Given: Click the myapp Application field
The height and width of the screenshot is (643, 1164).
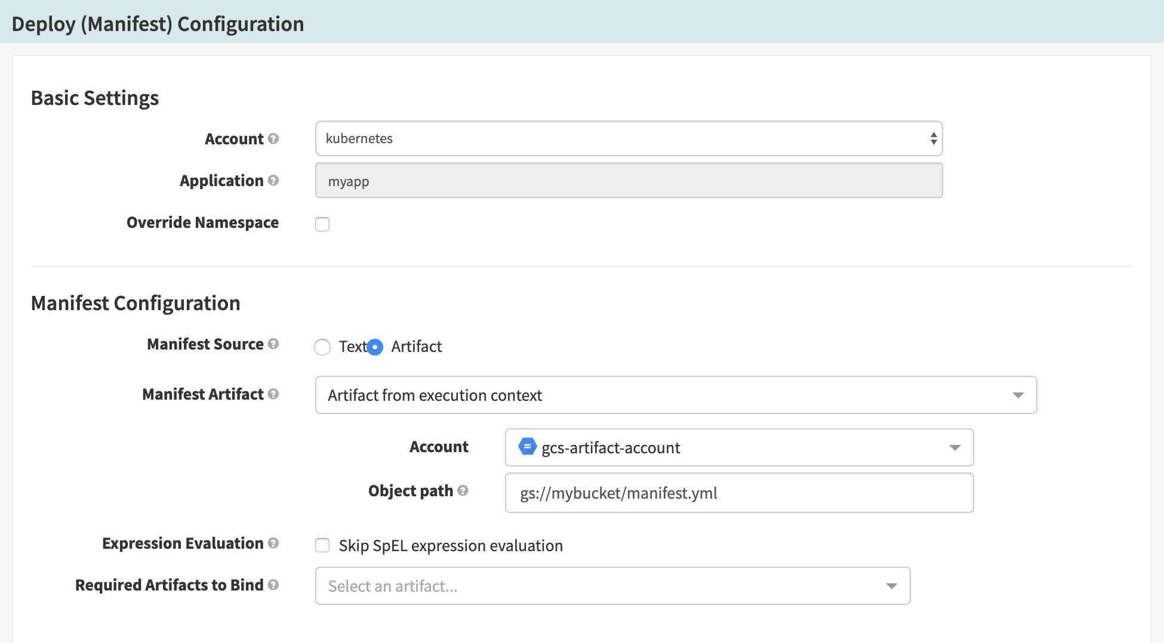Looking at the screenshot, I should click(x=627, y=180).
